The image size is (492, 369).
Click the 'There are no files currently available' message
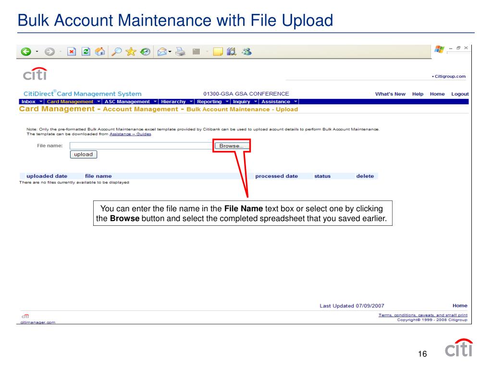tap(74, 182)
